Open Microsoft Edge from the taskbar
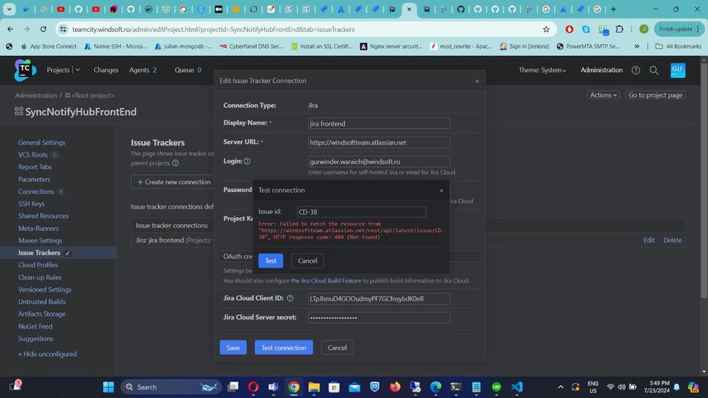708x398 pixels. tap(436, 387)
